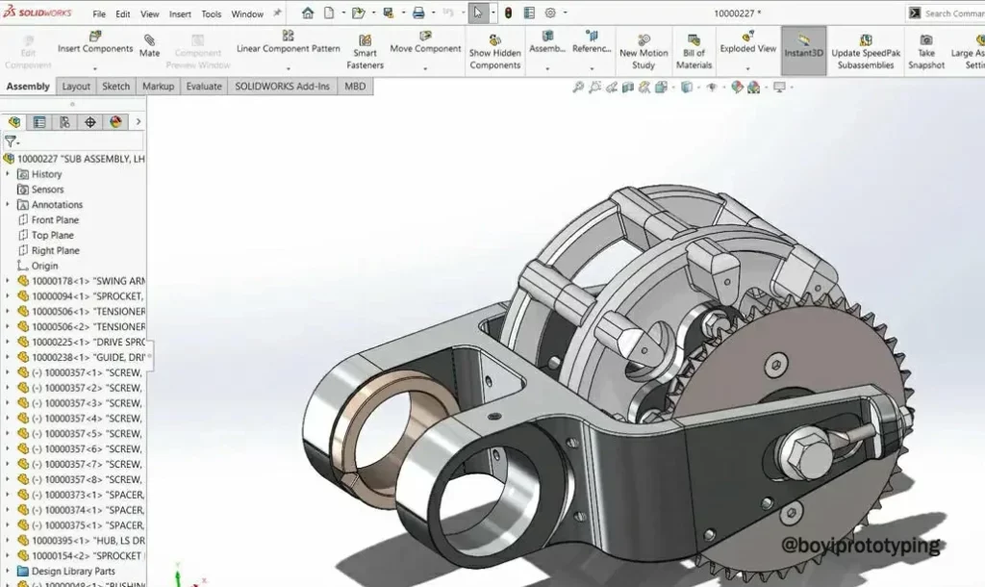Take Snapshot with the camera icon
The image size is (985, 587).
pos(926,51)
